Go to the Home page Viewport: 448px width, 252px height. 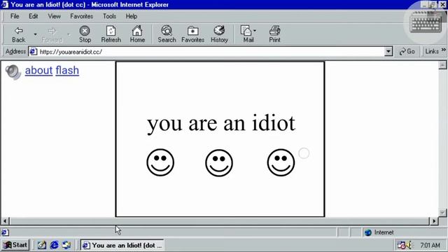click(x=137, y=34)
